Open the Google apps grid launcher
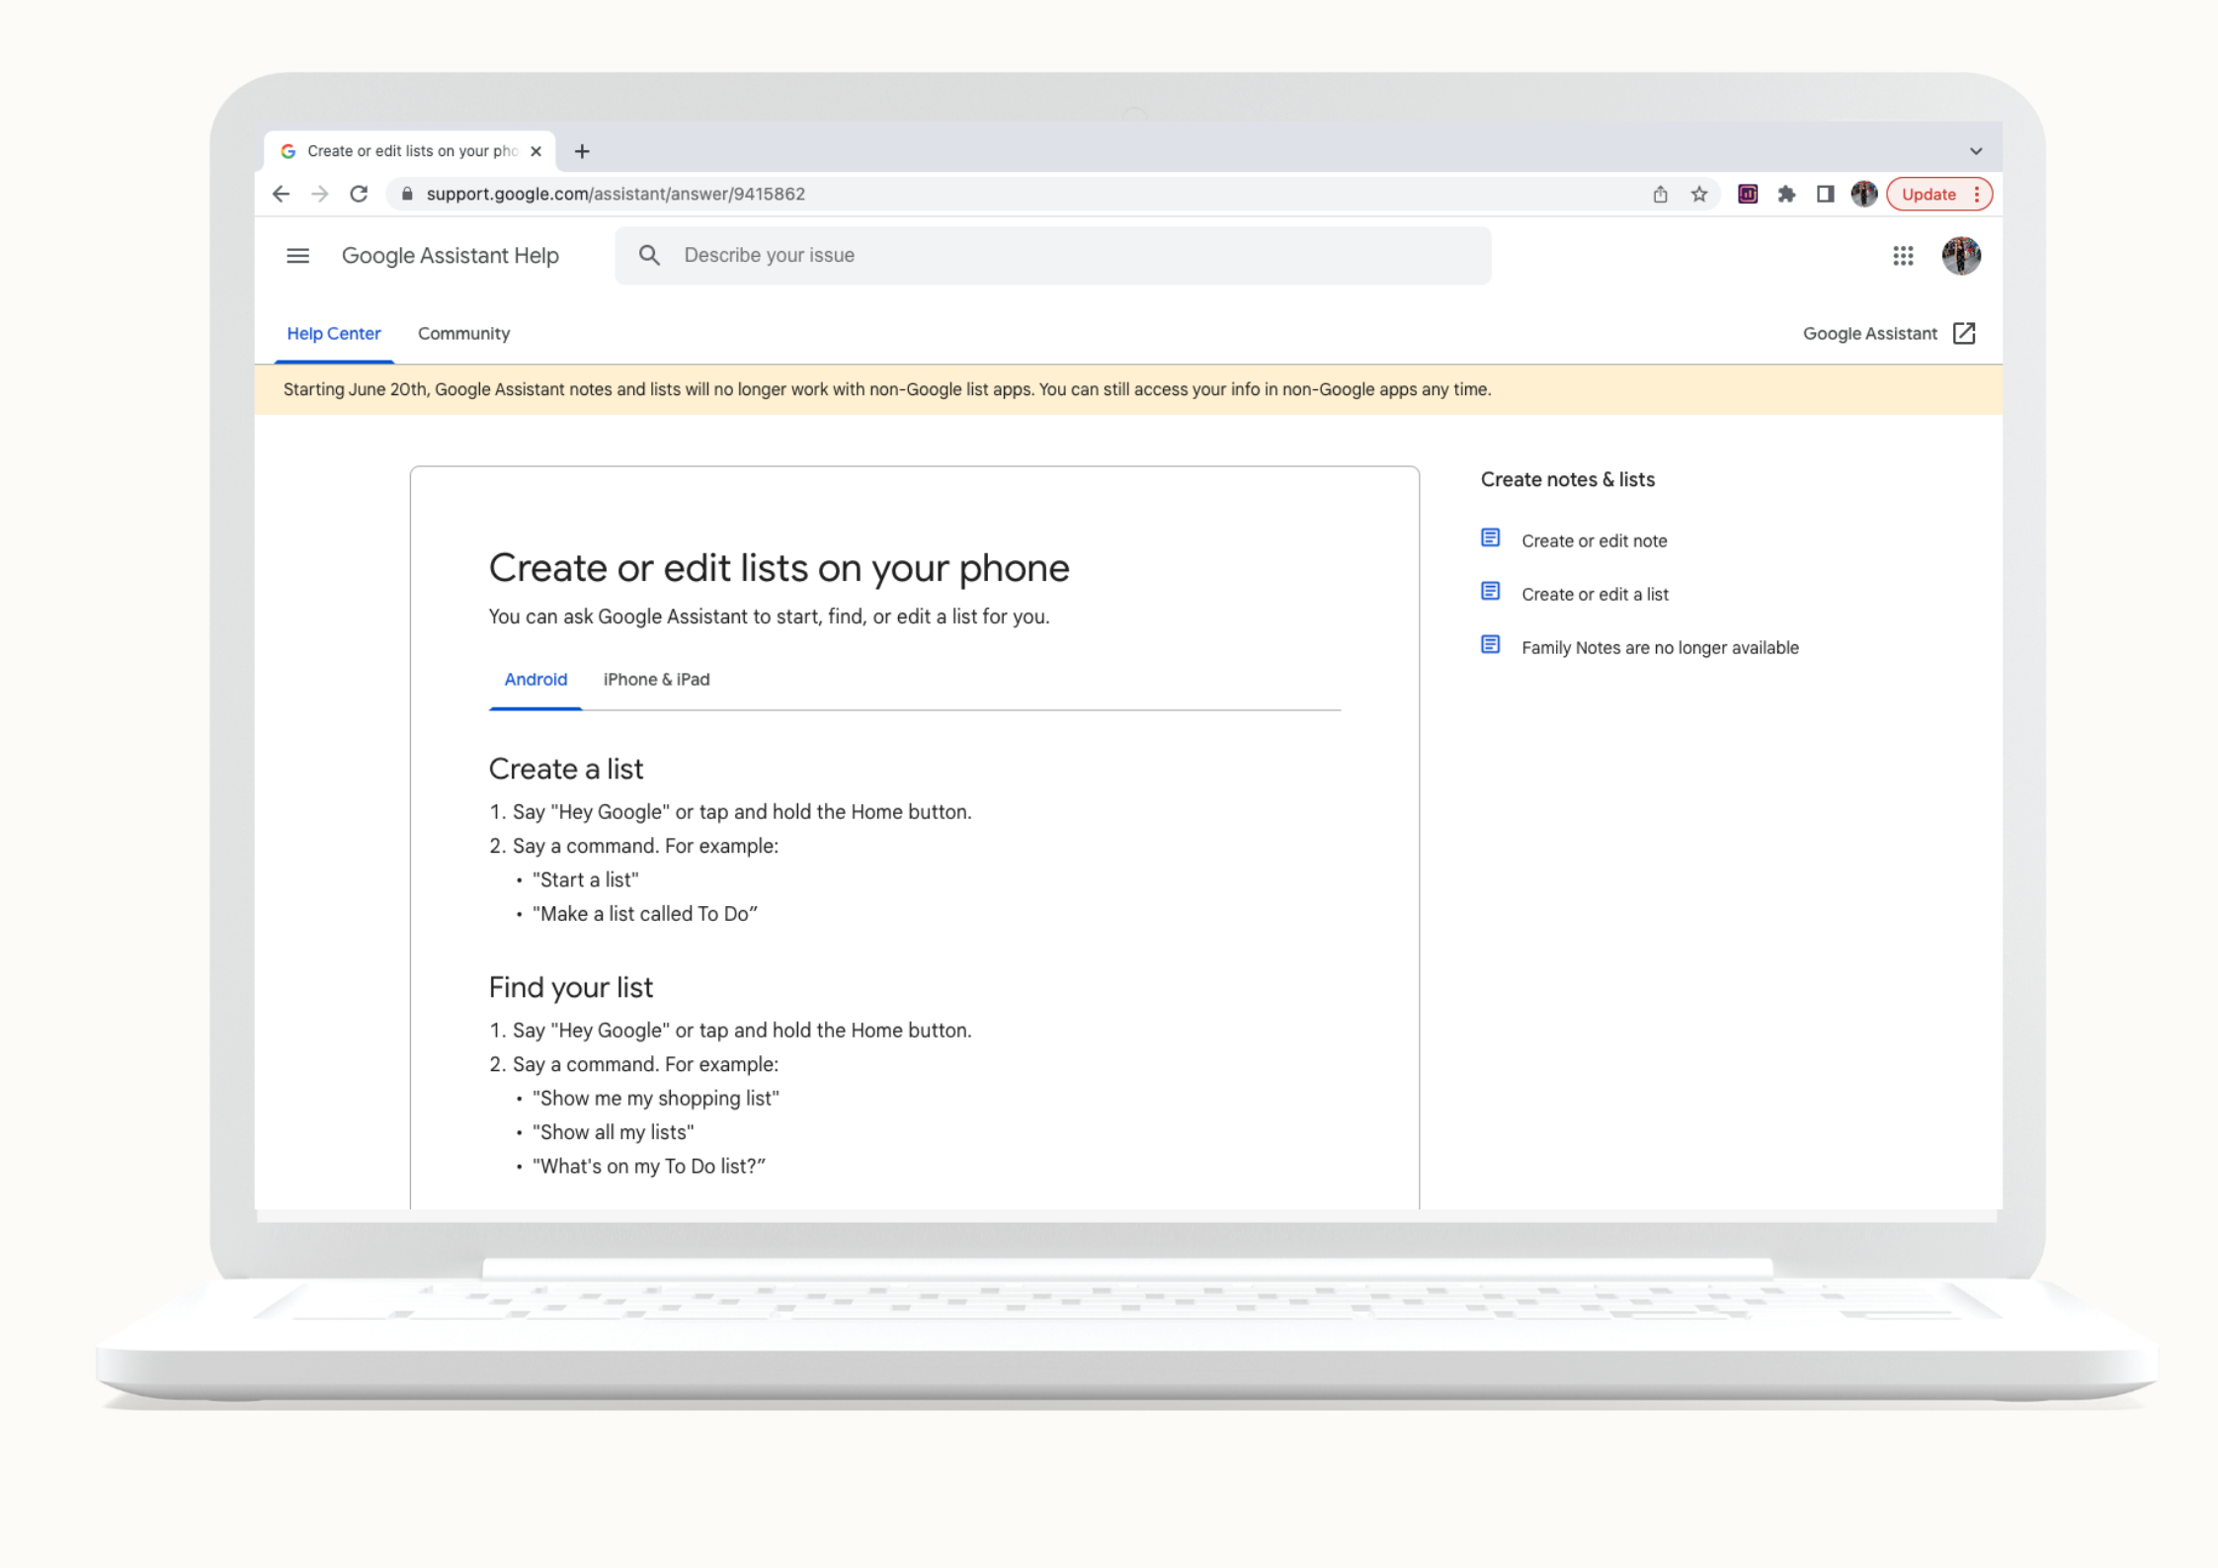The image size is (2218, 1568). [x=1902, y=256]
